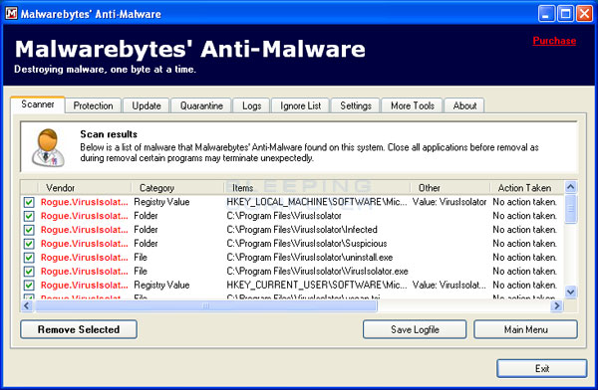The width and height of the screenshot is (598, 390).
Task: Uncheck the HKEY_LOCAL_MACHINE Registry Value row checkbox
Action: 29,202
